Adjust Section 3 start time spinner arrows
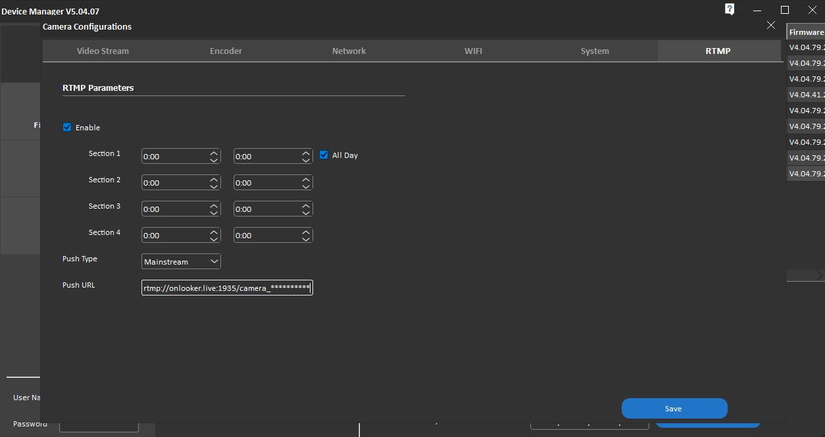This screenshot has width=825, height=437. click(214, 209)
